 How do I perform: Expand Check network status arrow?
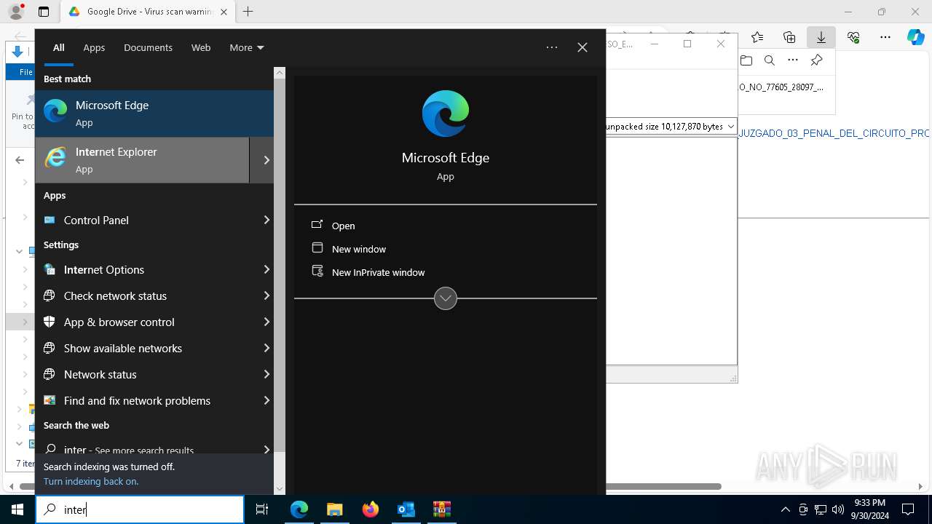tap(266, 295)
